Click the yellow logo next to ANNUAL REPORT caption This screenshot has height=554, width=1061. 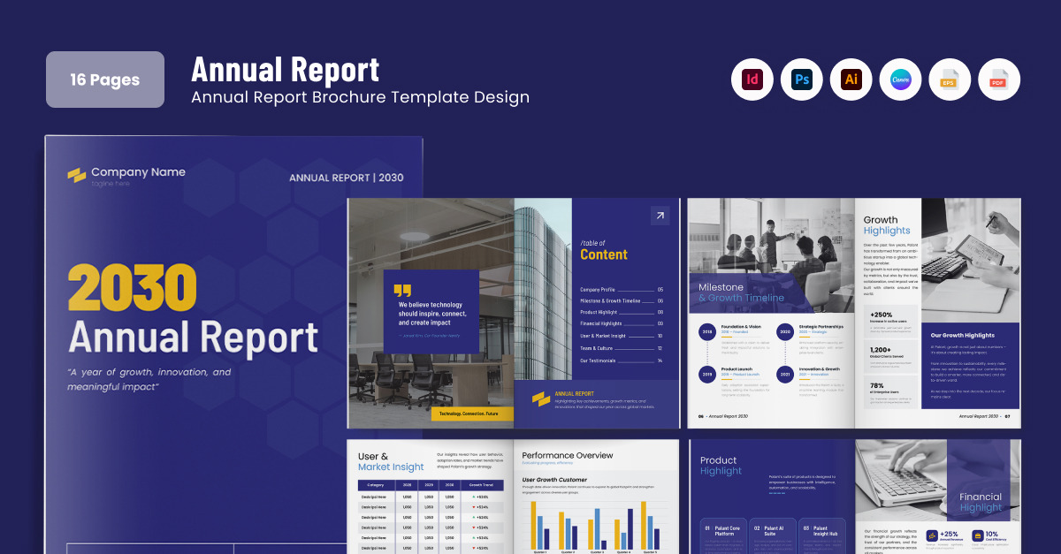tap(541, 398)
